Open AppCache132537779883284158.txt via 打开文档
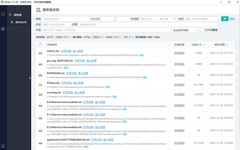 point(96,140)
